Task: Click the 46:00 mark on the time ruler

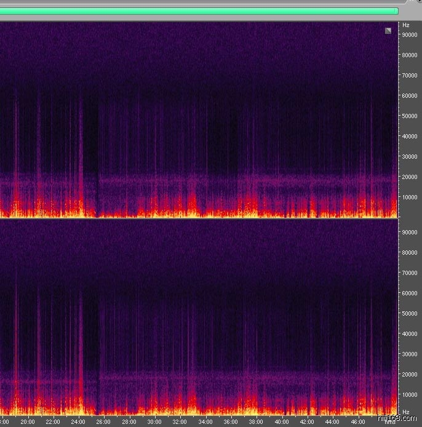Action: coord(357,422)
